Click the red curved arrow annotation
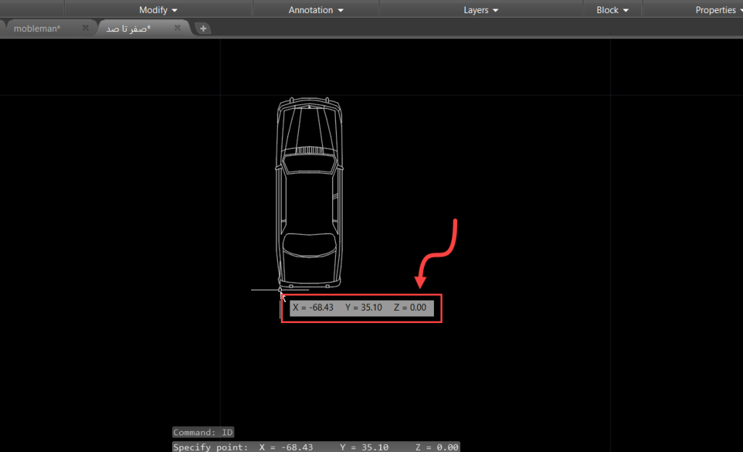Screen dimensions: 743x452 pyautogui.click(x=440, y=254)
